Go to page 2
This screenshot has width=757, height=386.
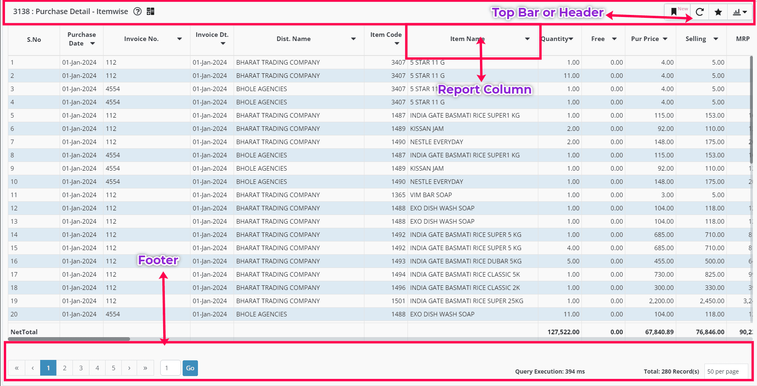coord(65,368)
